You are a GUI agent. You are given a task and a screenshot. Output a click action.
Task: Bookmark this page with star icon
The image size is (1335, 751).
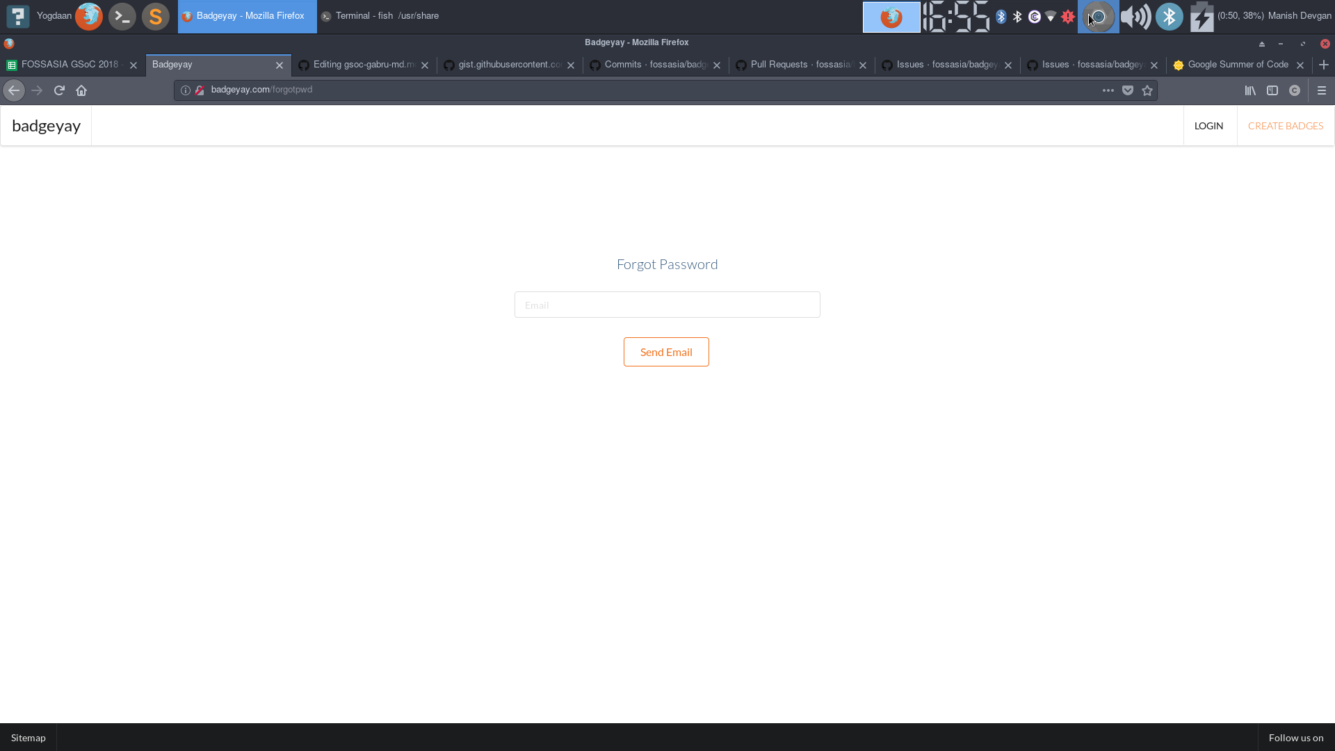(x=1147, y=90)
